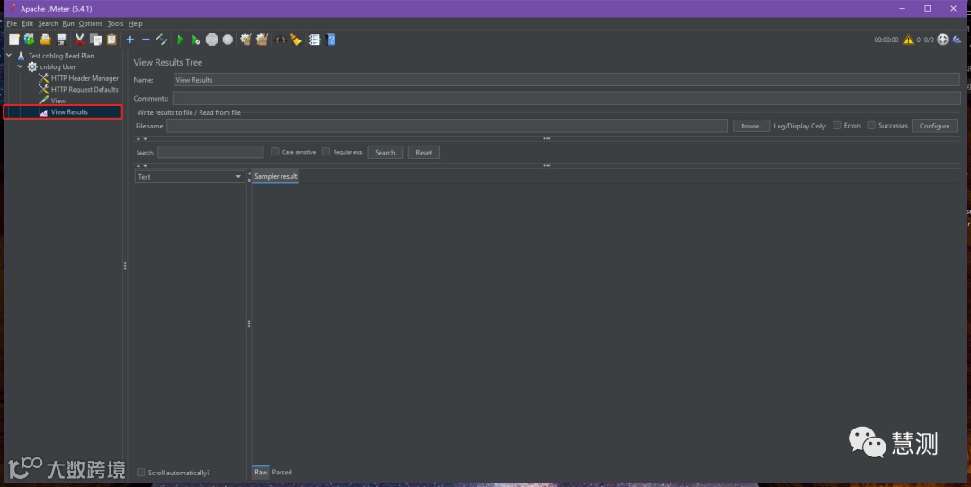Select HTTP Header Manager tree item
The width and height of the screenshot is (971, 487).
click(x=78, y=78)
